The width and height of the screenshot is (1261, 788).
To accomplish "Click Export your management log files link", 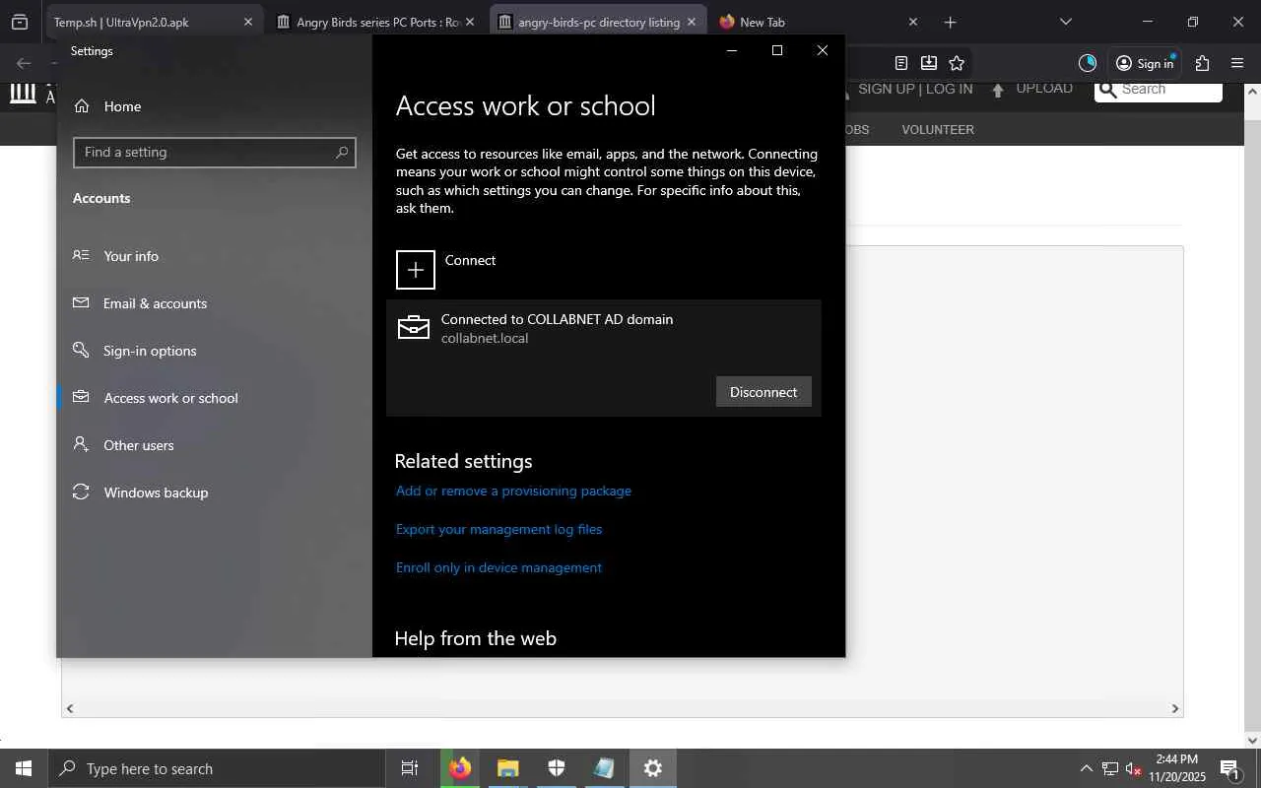I will point(498,529).
